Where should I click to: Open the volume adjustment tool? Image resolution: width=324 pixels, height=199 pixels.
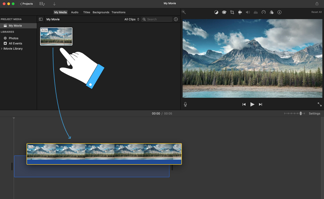(x=248, y=12)
